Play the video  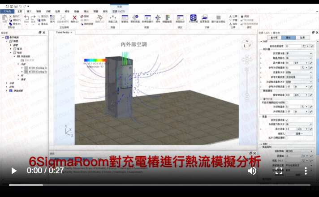click(x=14, y=171)
